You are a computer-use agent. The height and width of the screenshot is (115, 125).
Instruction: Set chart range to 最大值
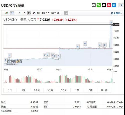[x=104, y=90]
